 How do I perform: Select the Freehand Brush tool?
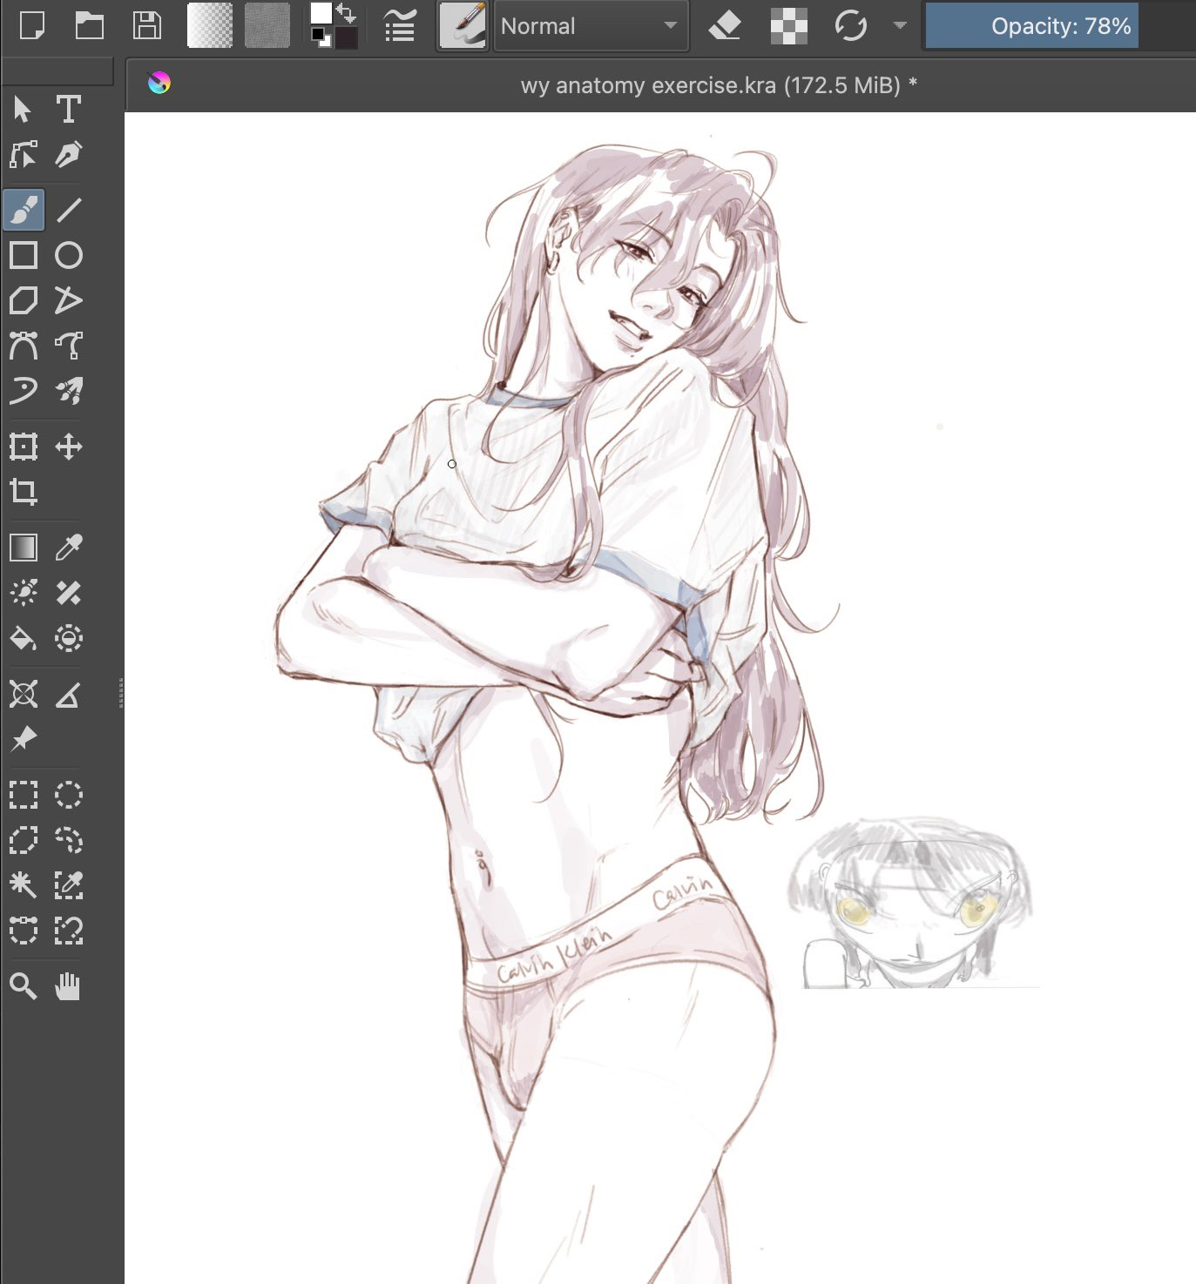pos(24,210)
